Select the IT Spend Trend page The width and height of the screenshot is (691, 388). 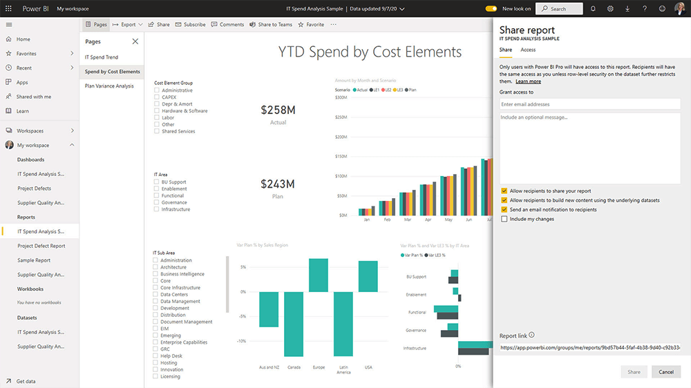[x=102, y=57]
